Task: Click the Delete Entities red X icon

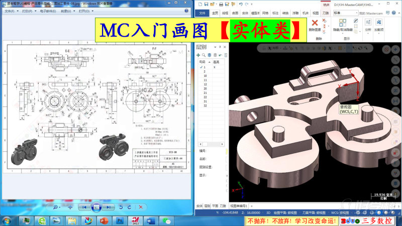Action: [x=315, y=24]
